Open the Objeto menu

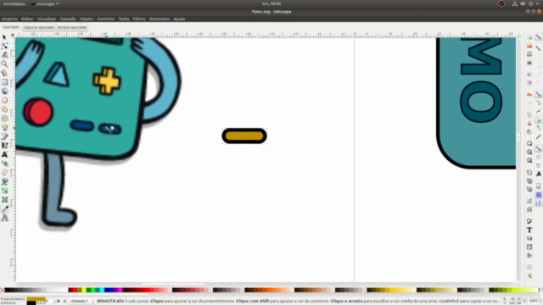[87, 19]
